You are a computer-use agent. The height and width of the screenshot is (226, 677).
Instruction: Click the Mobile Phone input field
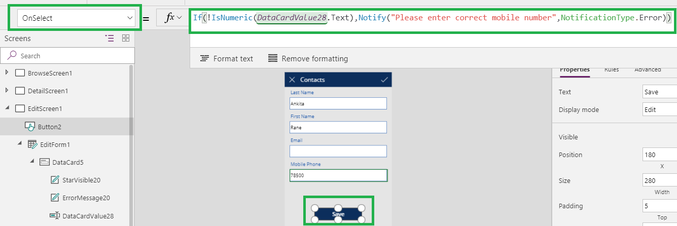pos(338,175)
